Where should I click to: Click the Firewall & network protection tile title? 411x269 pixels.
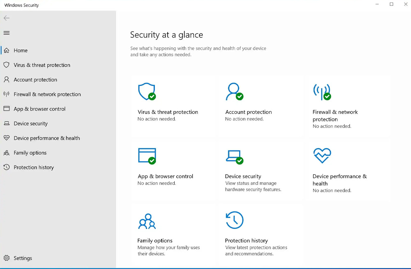point(335,116)
